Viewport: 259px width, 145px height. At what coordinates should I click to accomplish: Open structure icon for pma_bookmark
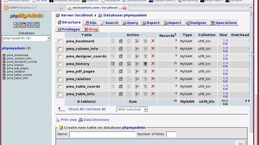[121, 41]
